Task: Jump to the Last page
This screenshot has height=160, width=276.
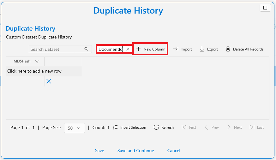Action: pos(257,127)
